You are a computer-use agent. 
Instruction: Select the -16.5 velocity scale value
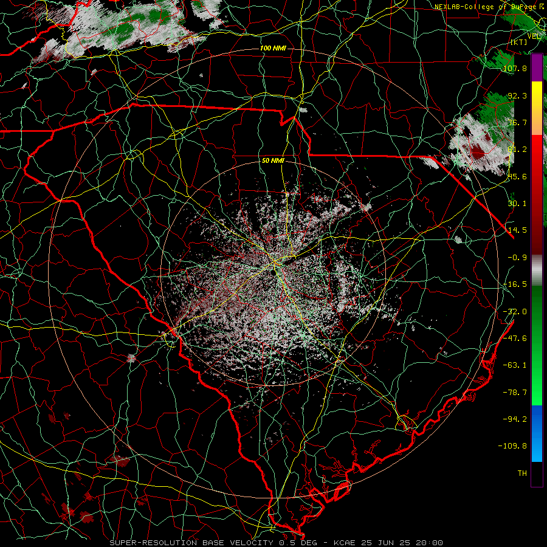tap(515, 284)
